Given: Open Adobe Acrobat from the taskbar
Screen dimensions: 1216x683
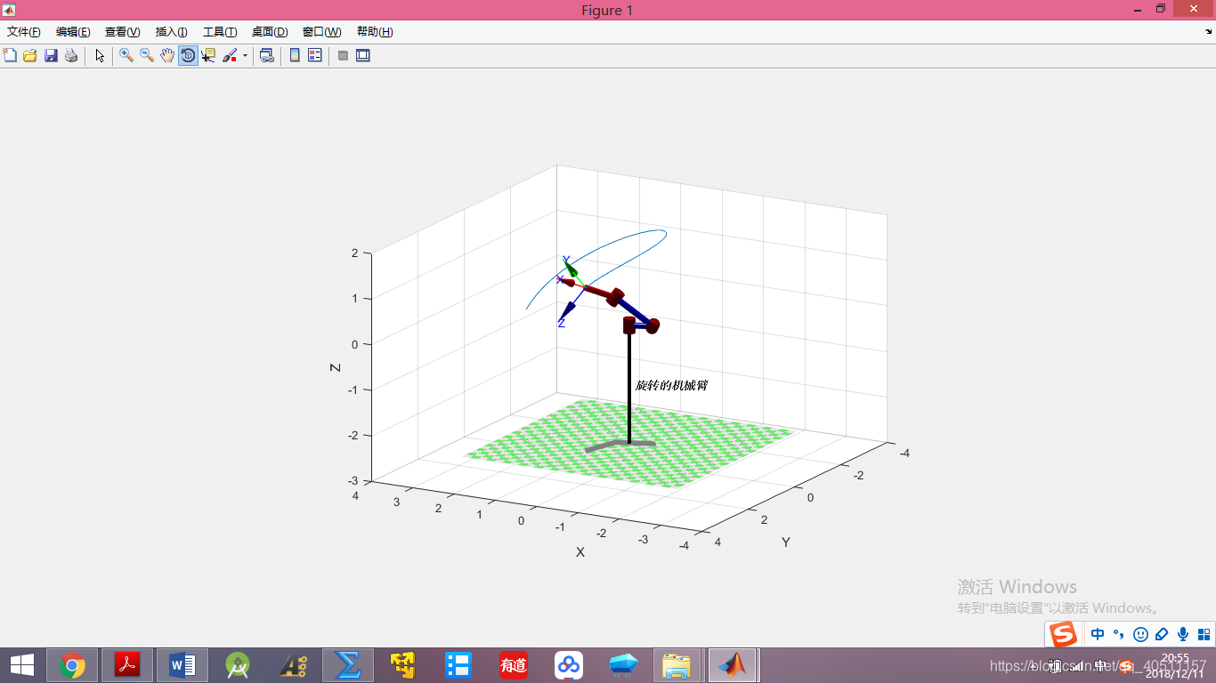Looking at the screenshot, I should point(128,664).
